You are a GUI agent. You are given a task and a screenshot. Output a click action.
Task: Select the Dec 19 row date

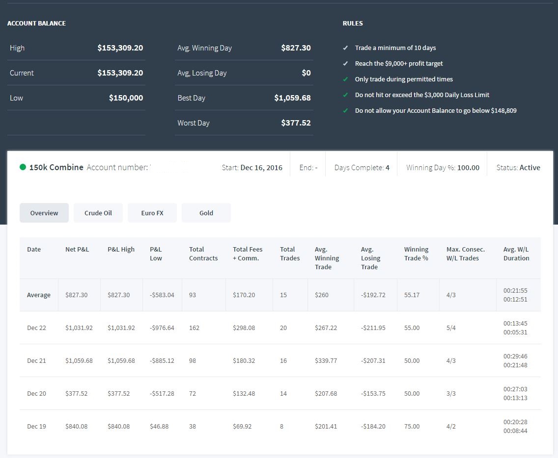click(x=37, y=427)
